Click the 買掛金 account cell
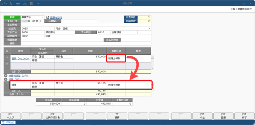The width and height of the screenshot is (255, 125). click(64, 57)
